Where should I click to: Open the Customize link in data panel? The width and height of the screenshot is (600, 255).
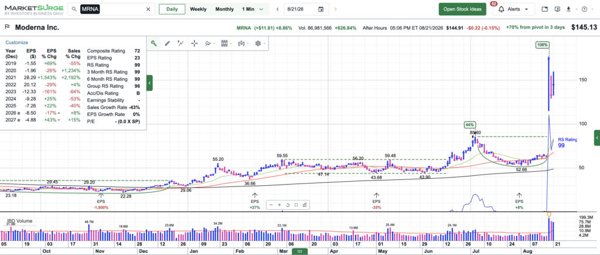16,42
